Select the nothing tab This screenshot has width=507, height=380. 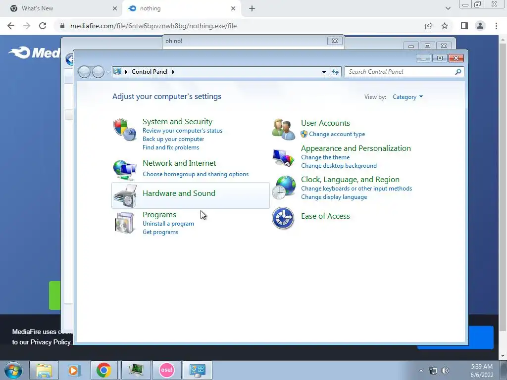(x=181, y=8)
